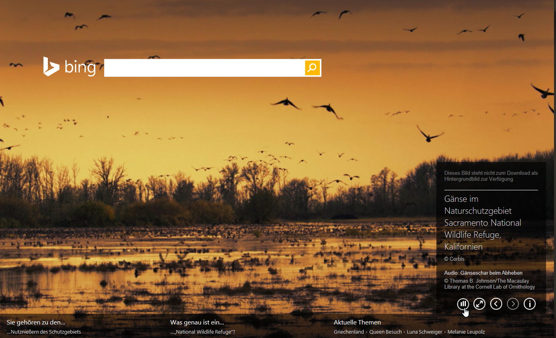This screenshot has height=338, width=556.
Task: Click the 'Audio: Gänseschar beim Abheben' label
Action: (483, 273)
